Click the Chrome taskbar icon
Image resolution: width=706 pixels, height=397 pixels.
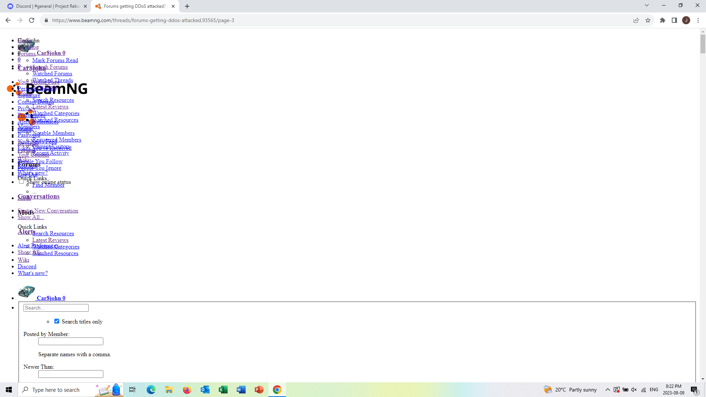click(277, 390)
